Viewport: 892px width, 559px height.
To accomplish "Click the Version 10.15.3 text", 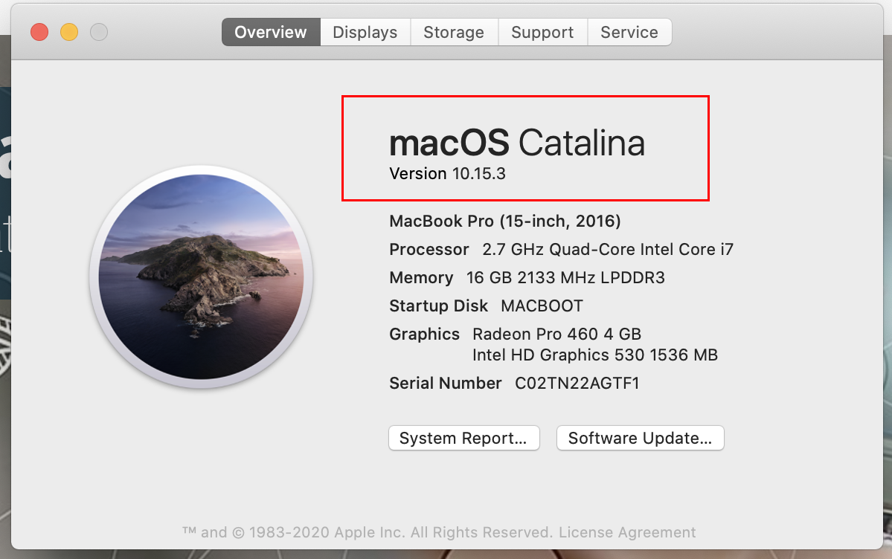I will pyautogui.click(x=447, y=173).
